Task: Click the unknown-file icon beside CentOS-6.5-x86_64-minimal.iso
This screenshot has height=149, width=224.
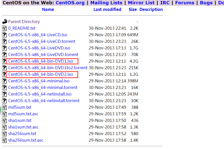Action: [4, 81]
